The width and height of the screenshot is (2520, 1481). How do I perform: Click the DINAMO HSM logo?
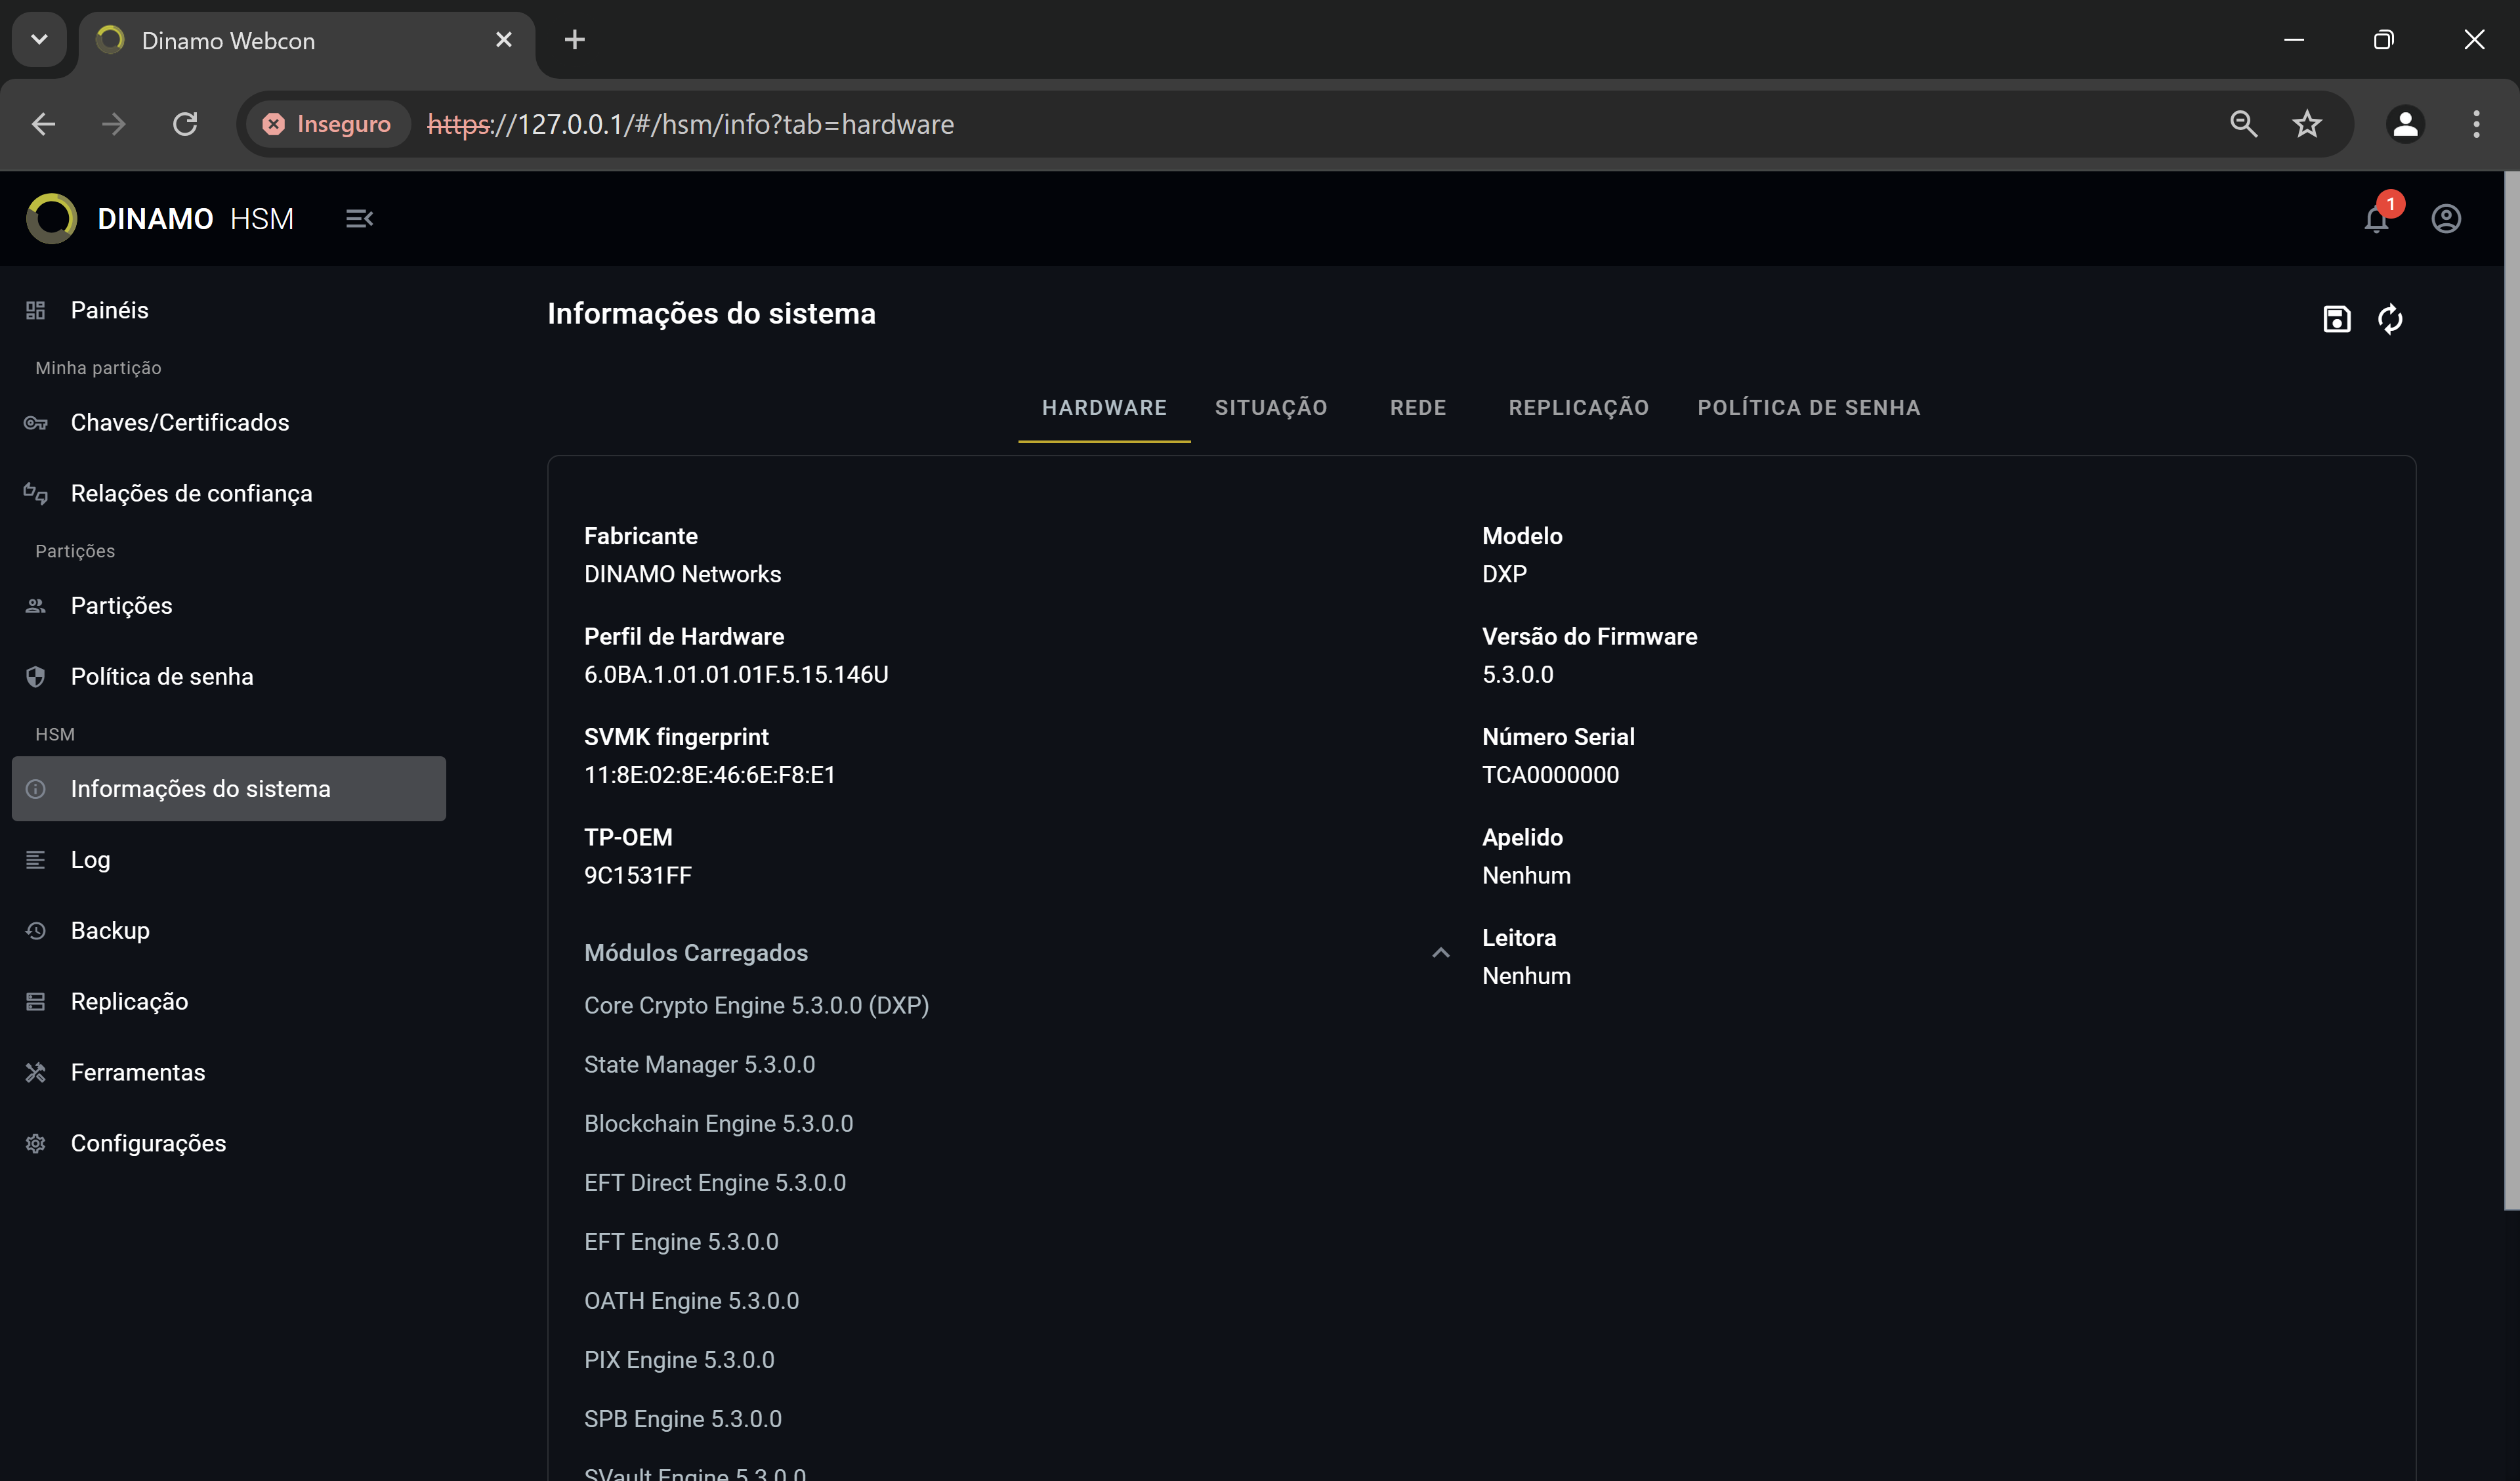160,218
